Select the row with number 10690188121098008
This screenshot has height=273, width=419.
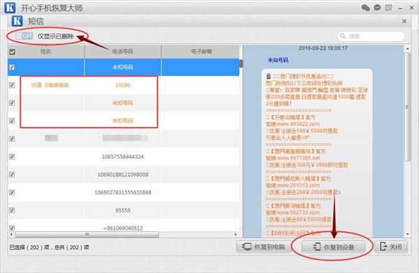124,174
